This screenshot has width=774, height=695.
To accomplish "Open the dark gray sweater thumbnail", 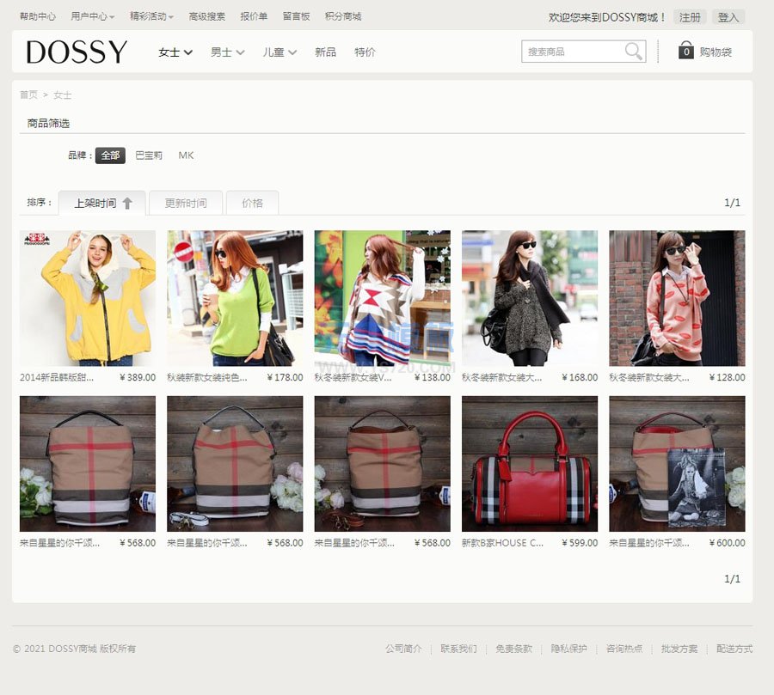I will click(x=530, y=298).
